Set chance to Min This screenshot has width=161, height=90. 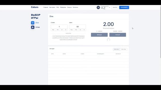[76, 30]
